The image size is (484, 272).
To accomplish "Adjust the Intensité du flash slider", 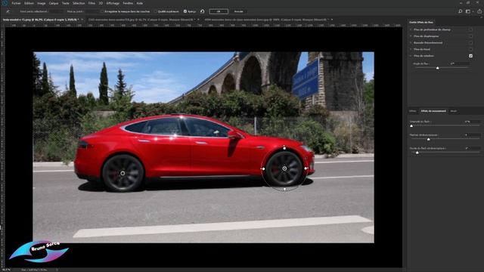I will (x=411, y=125).
